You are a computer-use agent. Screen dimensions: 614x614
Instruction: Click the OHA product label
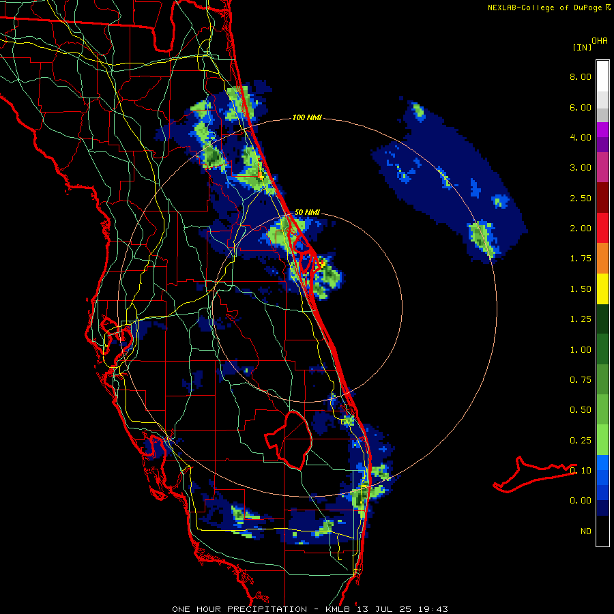pos(600,41)
